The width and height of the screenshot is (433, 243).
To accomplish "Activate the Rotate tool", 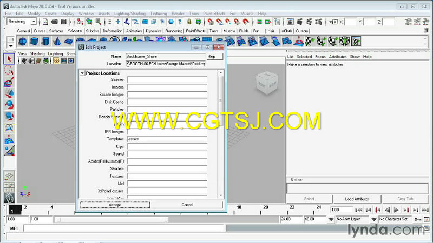I will (x=9, y=105).
